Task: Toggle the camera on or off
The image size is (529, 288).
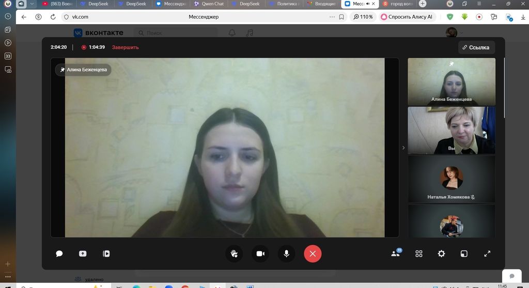Action: point(260,253)
